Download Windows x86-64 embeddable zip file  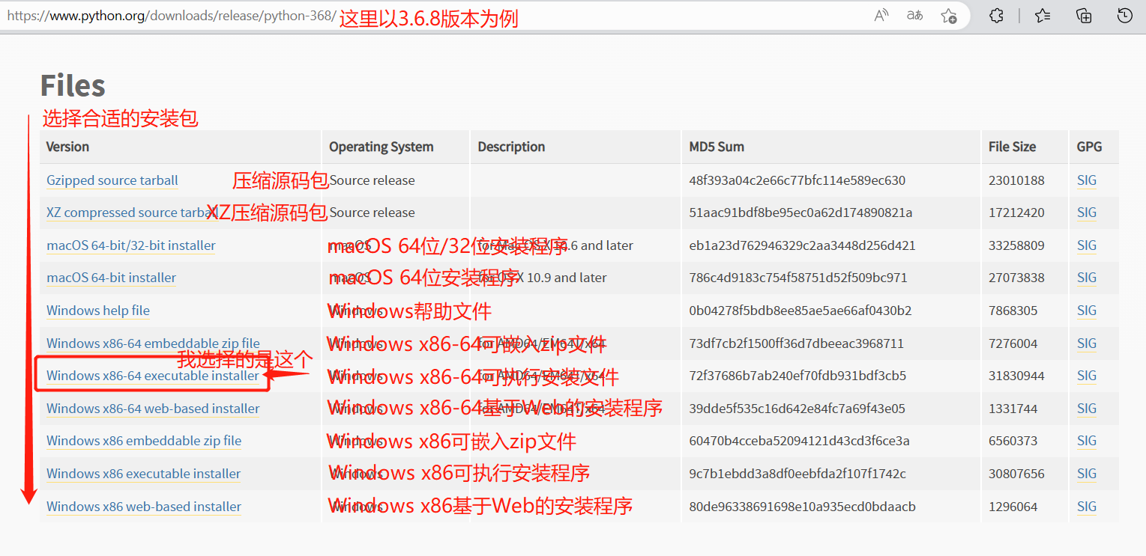(153, 343)
